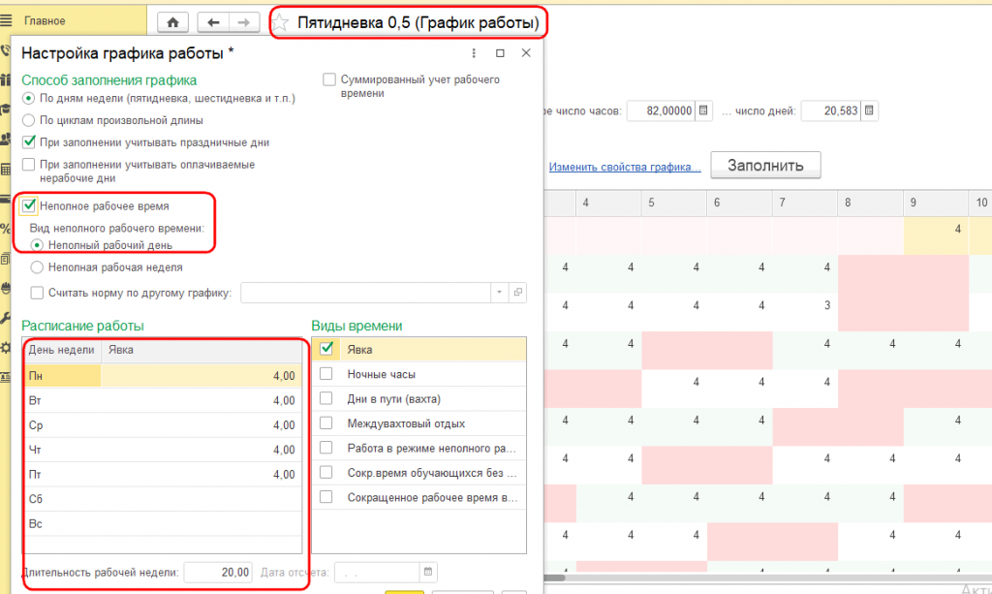The height and width of the screenshot is (594, 992).
Task: Add schedule to favorites with star icon
Action: click(x=280, y=23)
